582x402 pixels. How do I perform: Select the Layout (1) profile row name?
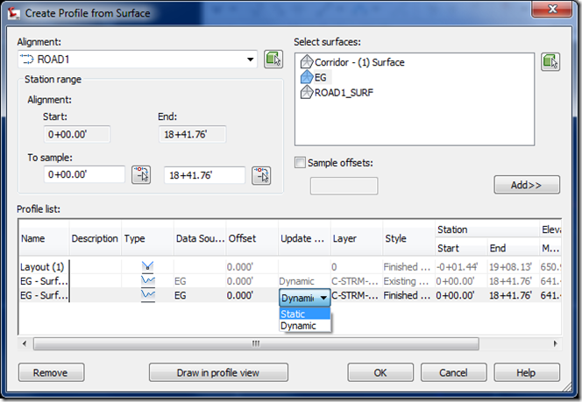pos(42,267)
